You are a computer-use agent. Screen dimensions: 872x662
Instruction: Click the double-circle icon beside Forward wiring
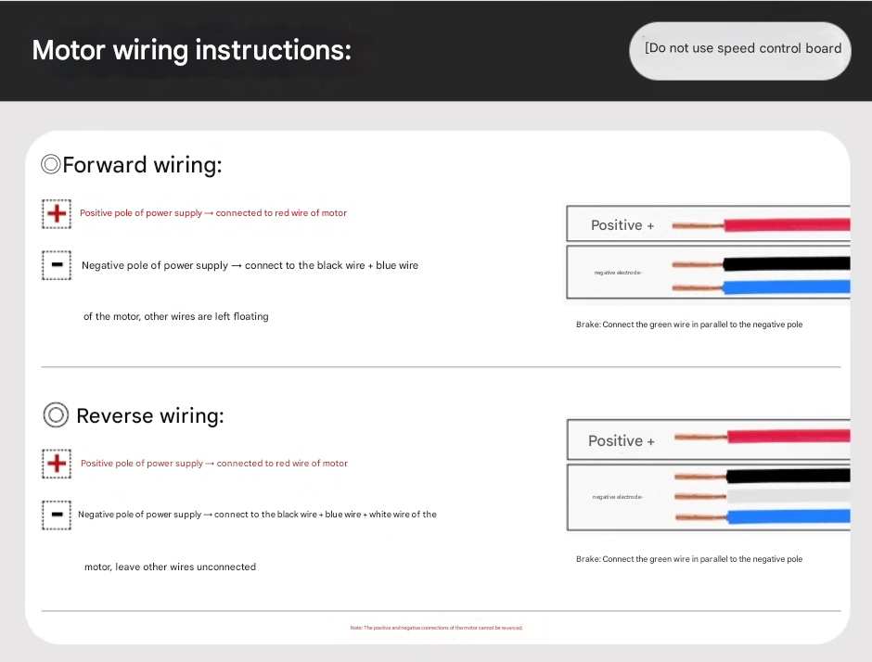51,165
